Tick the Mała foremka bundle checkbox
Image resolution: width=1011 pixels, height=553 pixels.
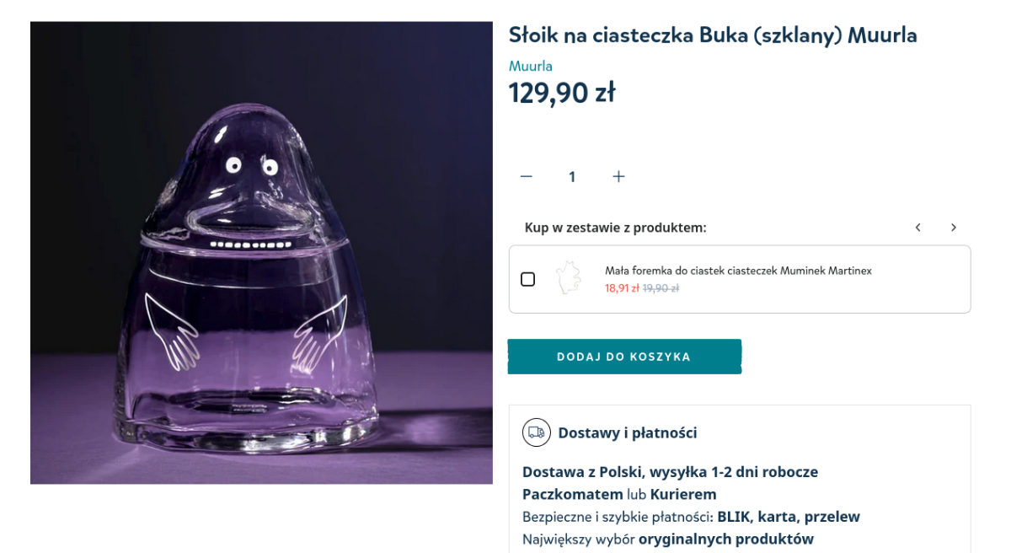[528, 279]
